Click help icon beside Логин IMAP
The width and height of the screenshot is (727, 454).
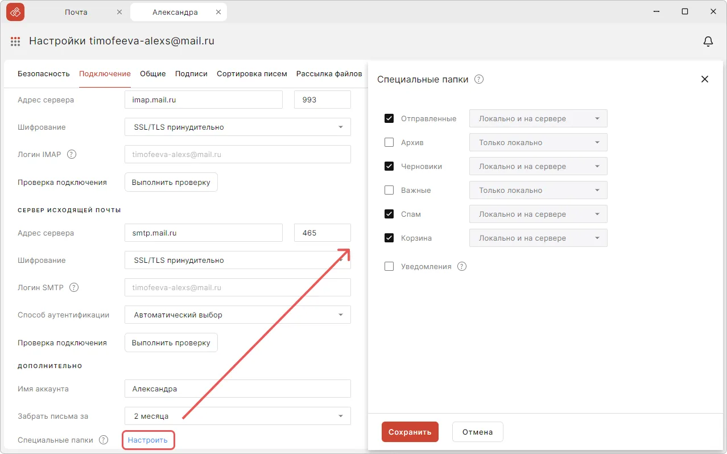click(72, 154)
